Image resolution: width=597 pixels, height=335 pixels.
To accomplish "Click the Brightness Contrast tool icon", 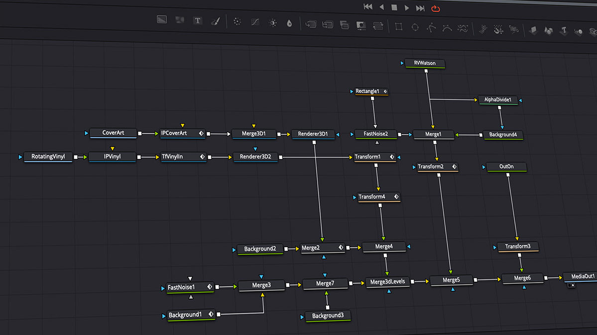I will tap(272, 23).
